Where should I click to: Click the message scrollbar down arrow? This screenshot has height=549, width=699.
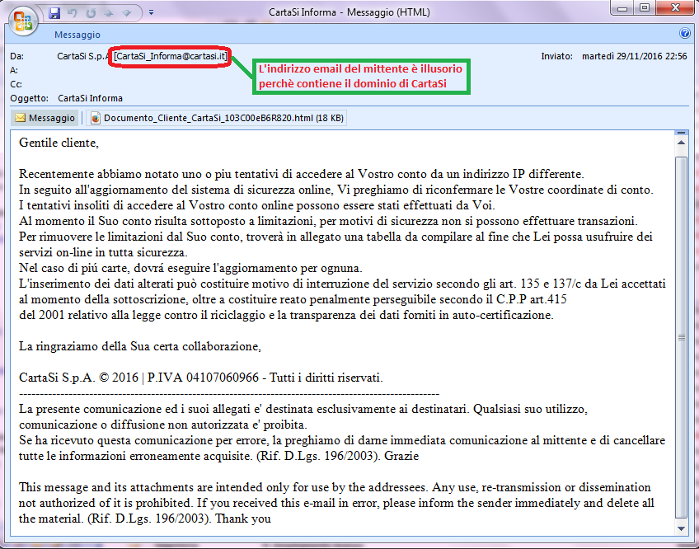681,528
